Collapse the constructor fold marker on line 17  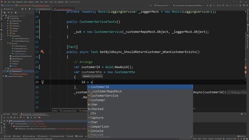click(51, 22)
